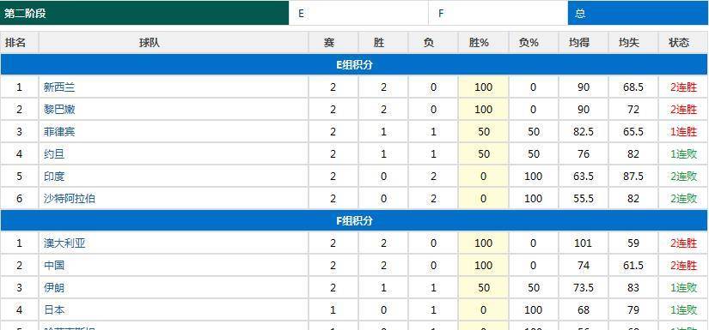Open the 菲律宾 team link
Viewport: 709px width, 330px height.
(x=59, y=132)
